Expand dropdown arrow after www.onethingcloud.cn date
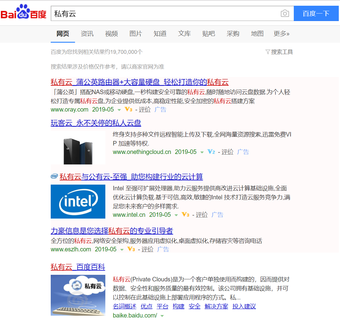Screen dimensions: 340x325 click(x=202, y=152)
